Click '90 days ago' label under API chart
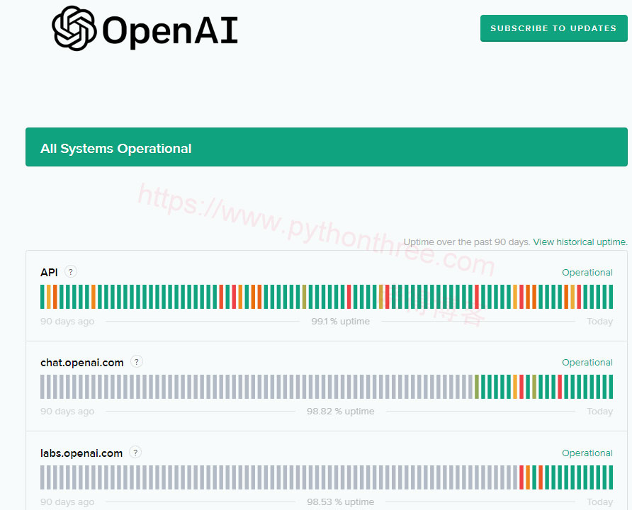This screenshot has height=510, width=632. (67, 321)
